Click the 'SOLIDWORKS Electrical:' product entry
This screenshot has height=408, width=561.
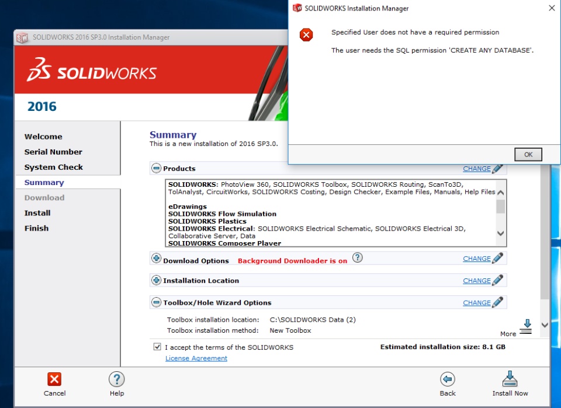[212, 229]
